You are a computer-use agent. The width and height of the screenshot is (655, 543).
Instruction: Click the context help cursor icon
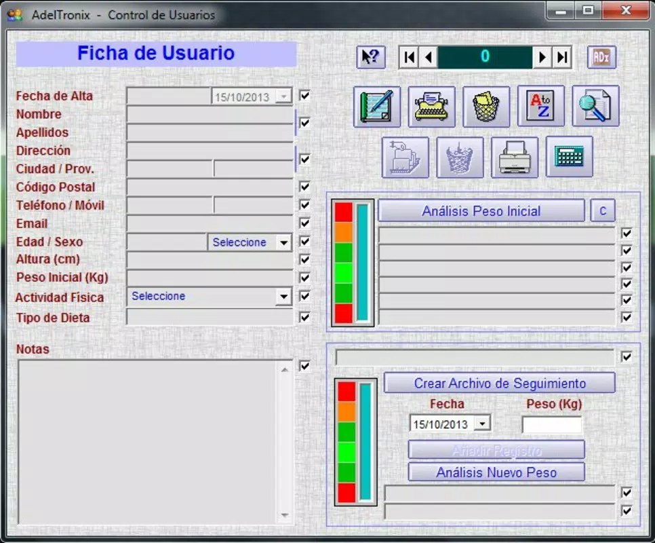coord(370,57)
